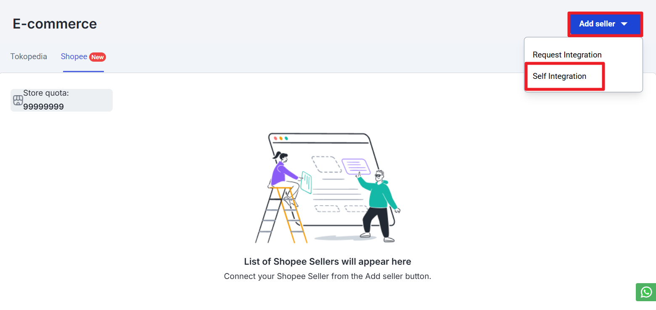Click the store quota shop icon
Image resolution: width=656 pixels, height=310 pixels.
18,100
